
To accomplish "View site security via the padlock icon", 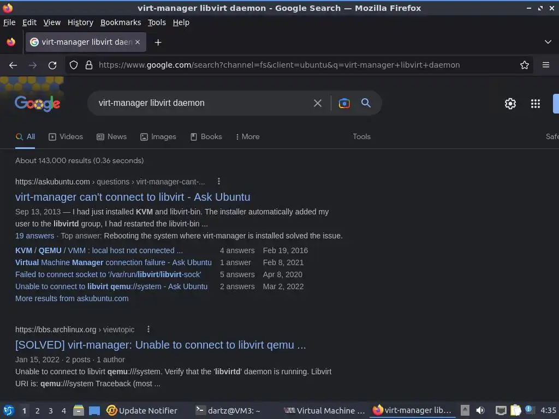I will (x=89, y=65).
